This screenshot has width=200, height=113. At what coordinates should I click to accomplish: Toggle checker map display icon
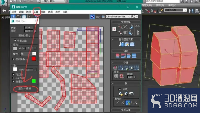click(92, 17)
